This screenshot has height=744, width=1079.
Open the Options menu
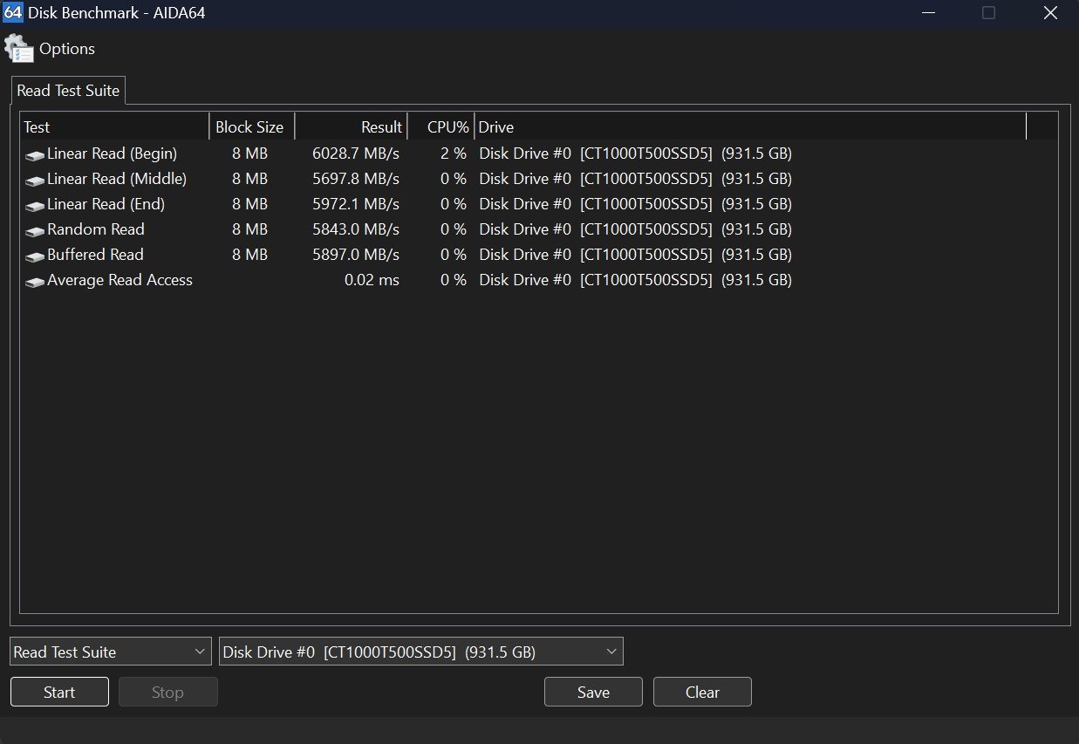click(x=67, y=49)
